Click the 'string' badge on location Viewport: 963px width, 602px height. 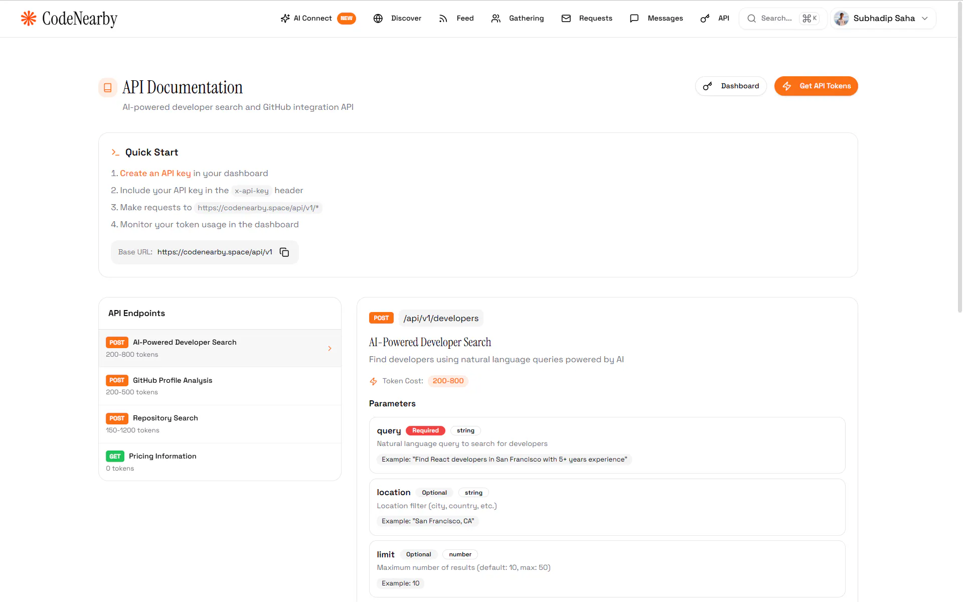pyautogui.click(x=473, y=493)
